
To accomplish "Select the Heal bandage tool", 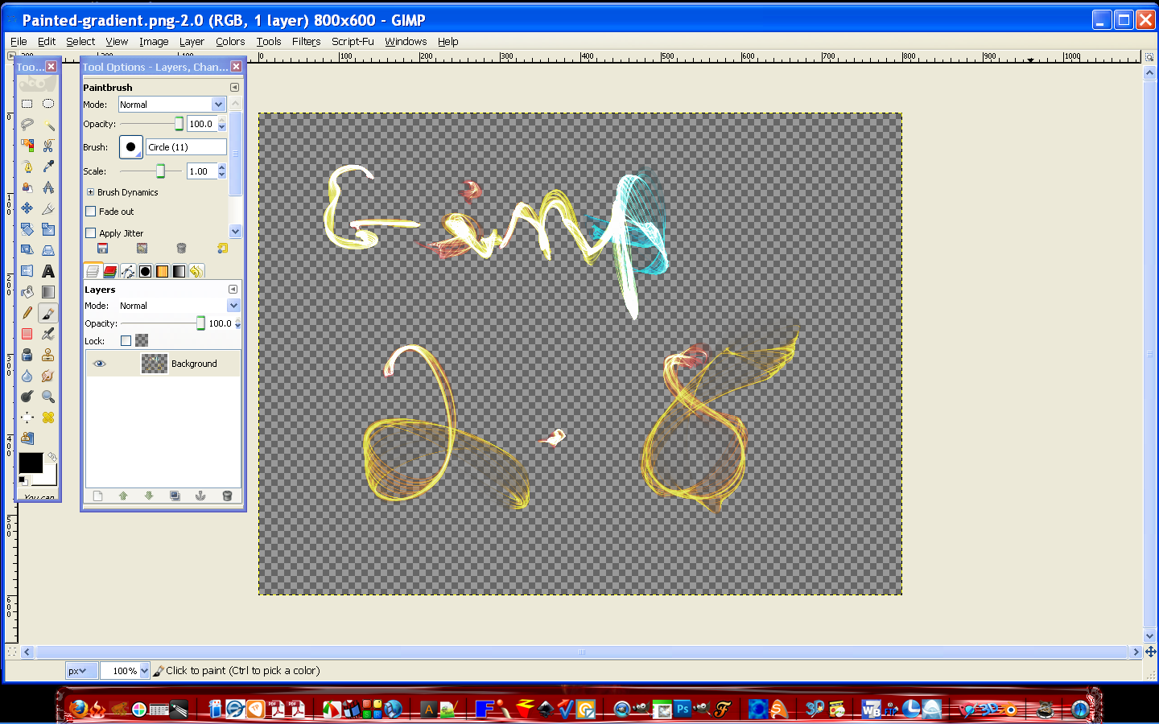I will pos(48,418).
